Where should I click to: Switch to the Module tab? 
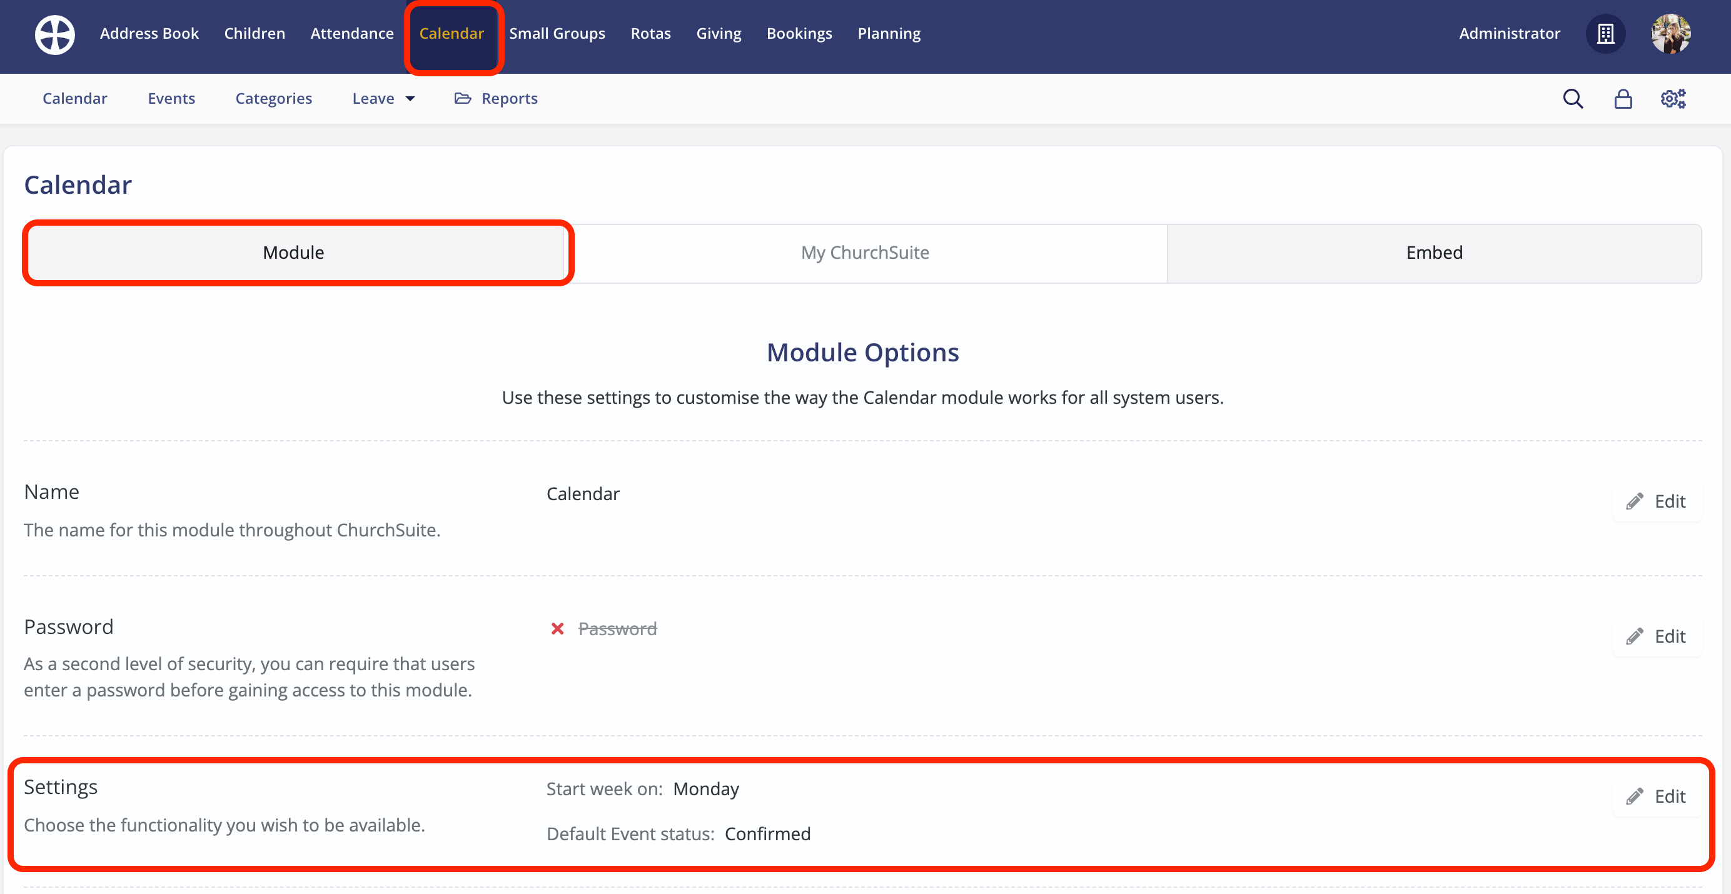[x=294, y=253]
